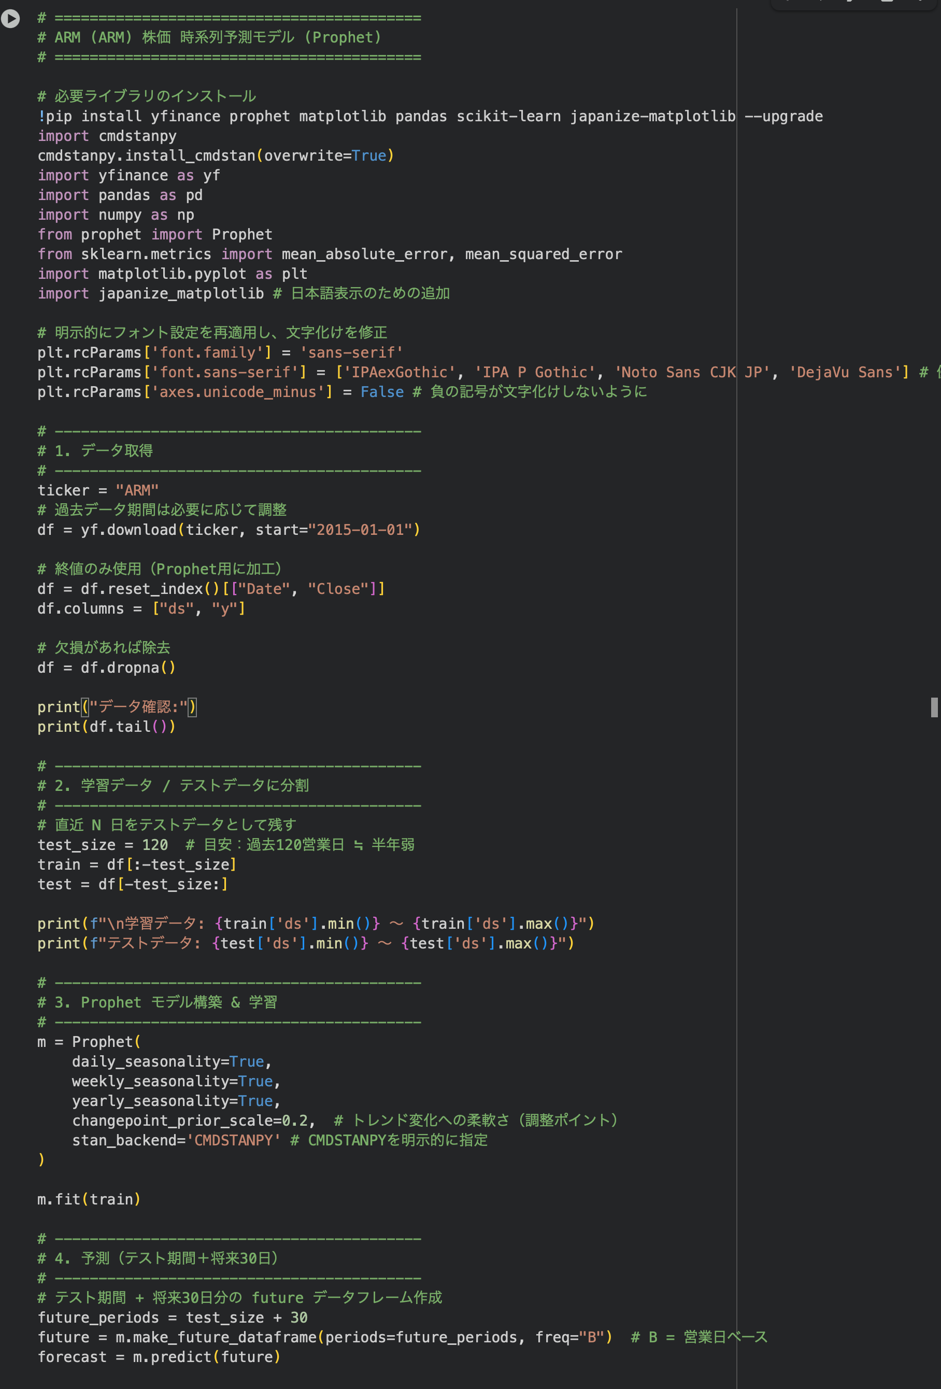941x1389 pixels.
Task: Click the 'changepoint_prior_scale=0.2' argument
Action: pos(194,1121)
